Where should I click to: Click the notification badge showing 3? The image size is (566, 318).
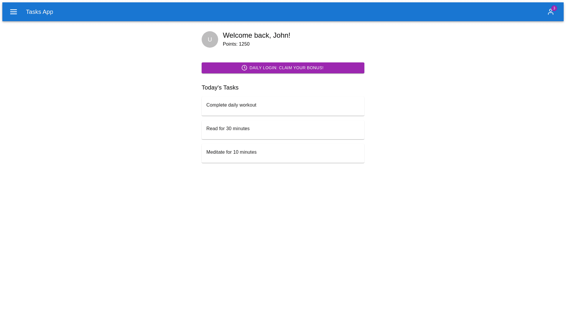554,8
